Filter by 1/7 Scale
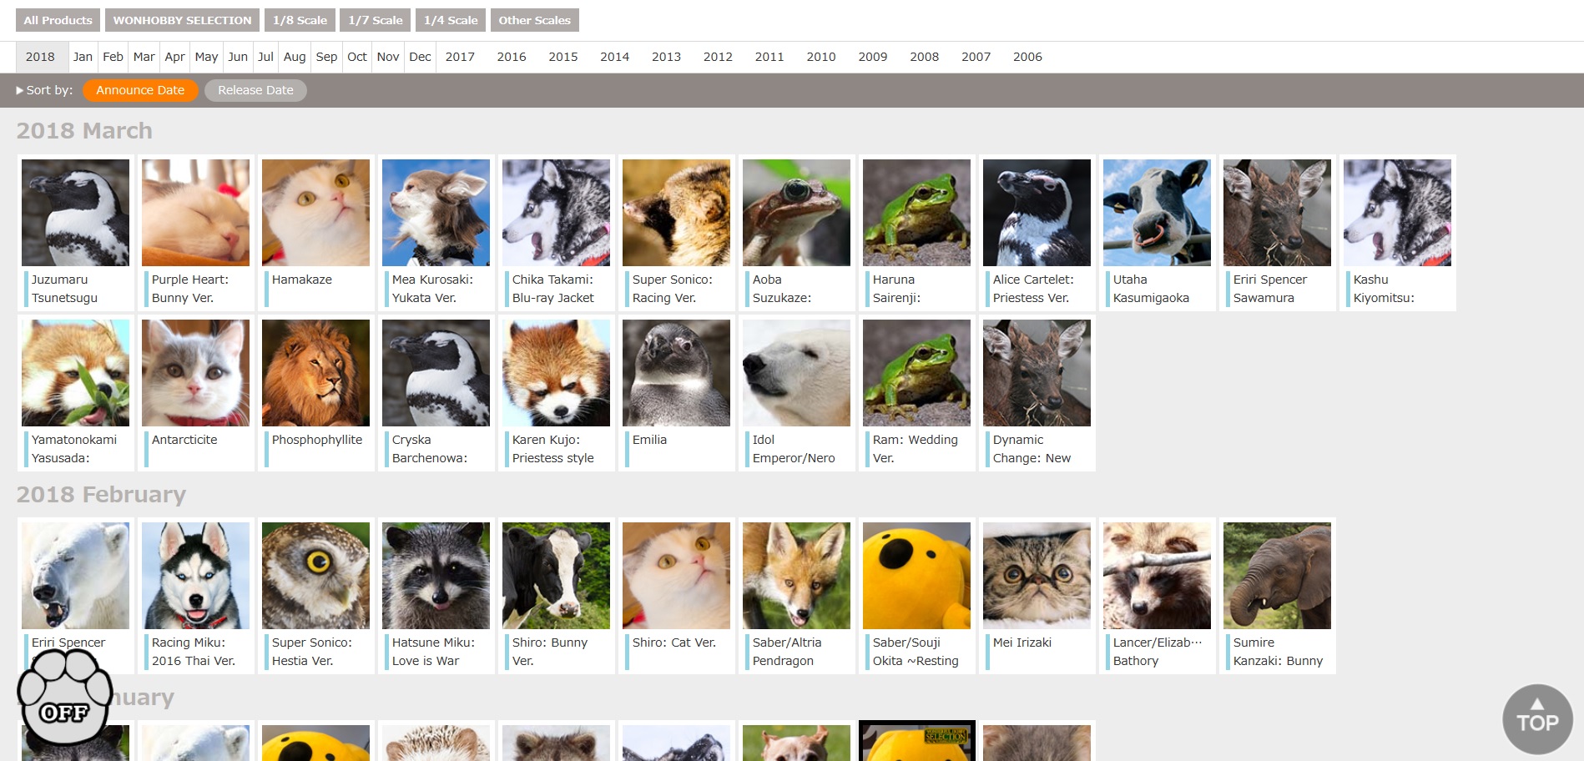The image size is (1584, 761). [376, 20]
